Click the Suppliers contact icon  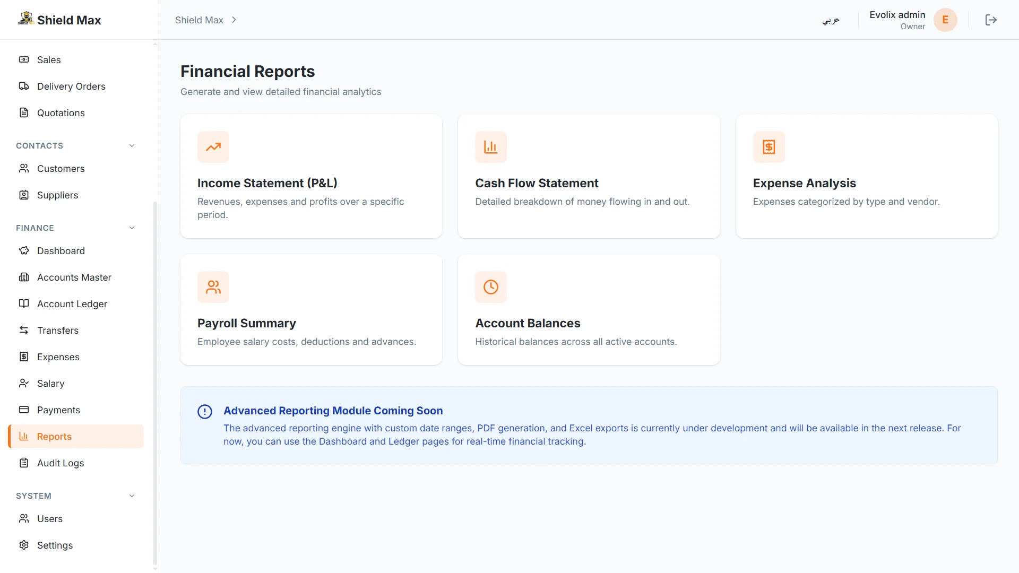point(24,195)
